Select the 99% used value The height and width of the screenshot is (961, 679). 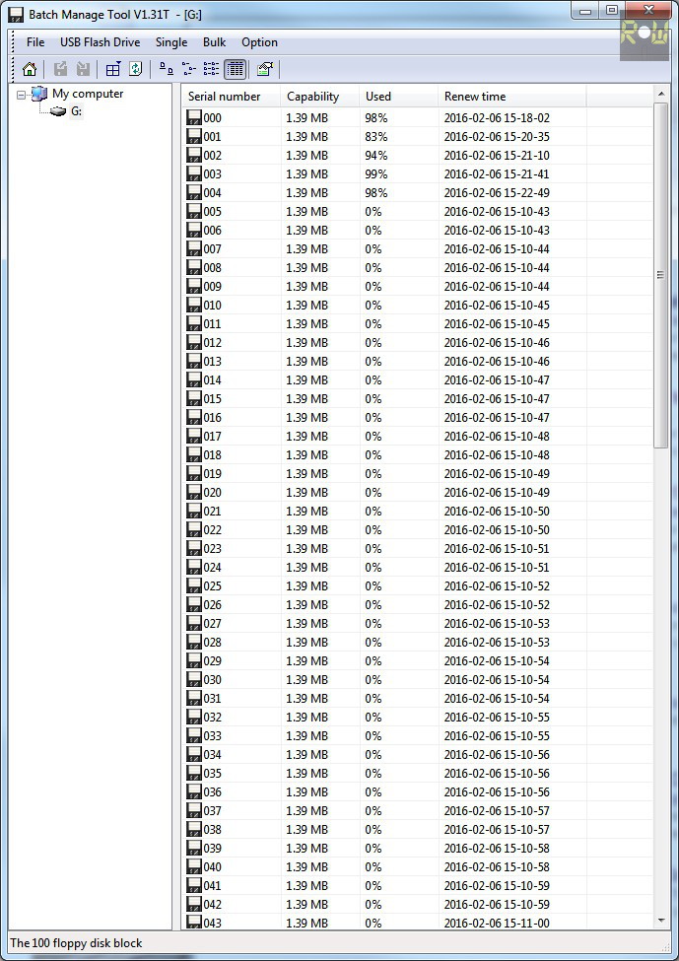click(x=376, y=174)
